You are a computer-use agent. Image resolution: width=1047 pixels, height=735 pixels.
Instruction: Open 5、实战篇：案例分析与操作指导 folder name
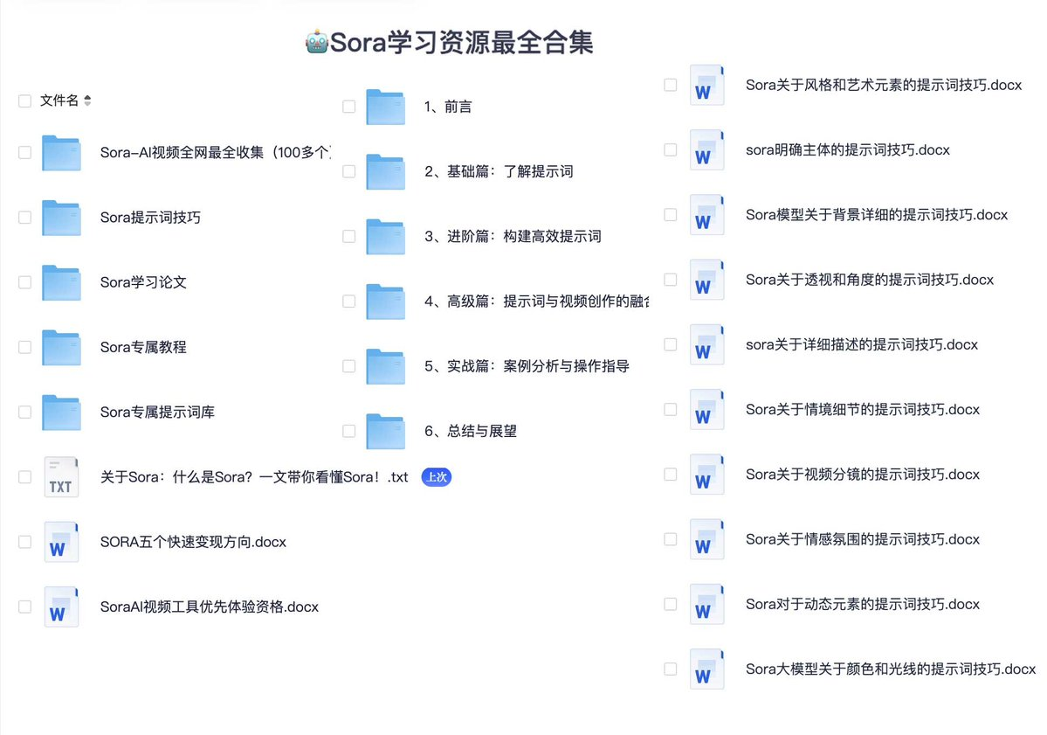527,366
